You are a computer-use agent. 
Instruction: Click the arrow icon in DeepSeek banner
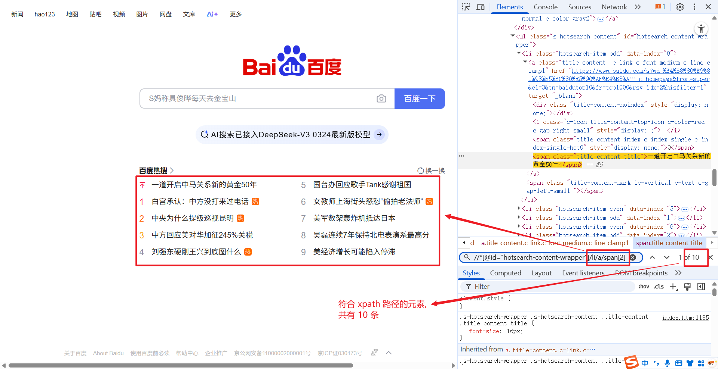pyautogui.click(x=380, y=134)
